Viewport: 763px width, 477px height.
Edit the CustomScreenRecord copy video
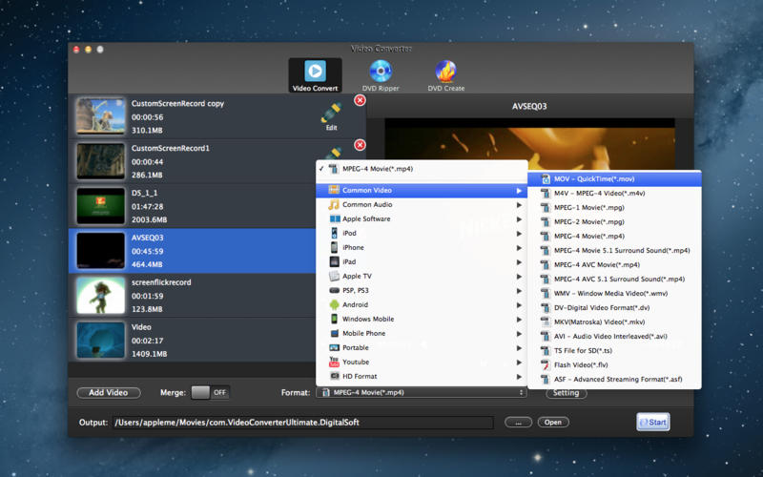click(x=331, y=116)
